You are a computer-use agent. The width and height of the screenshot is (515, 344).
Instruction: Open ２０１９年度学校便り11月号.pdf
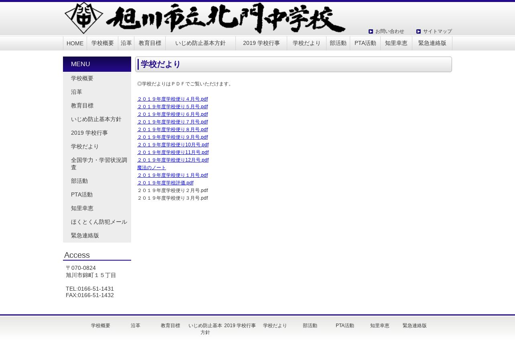[173, 152]
